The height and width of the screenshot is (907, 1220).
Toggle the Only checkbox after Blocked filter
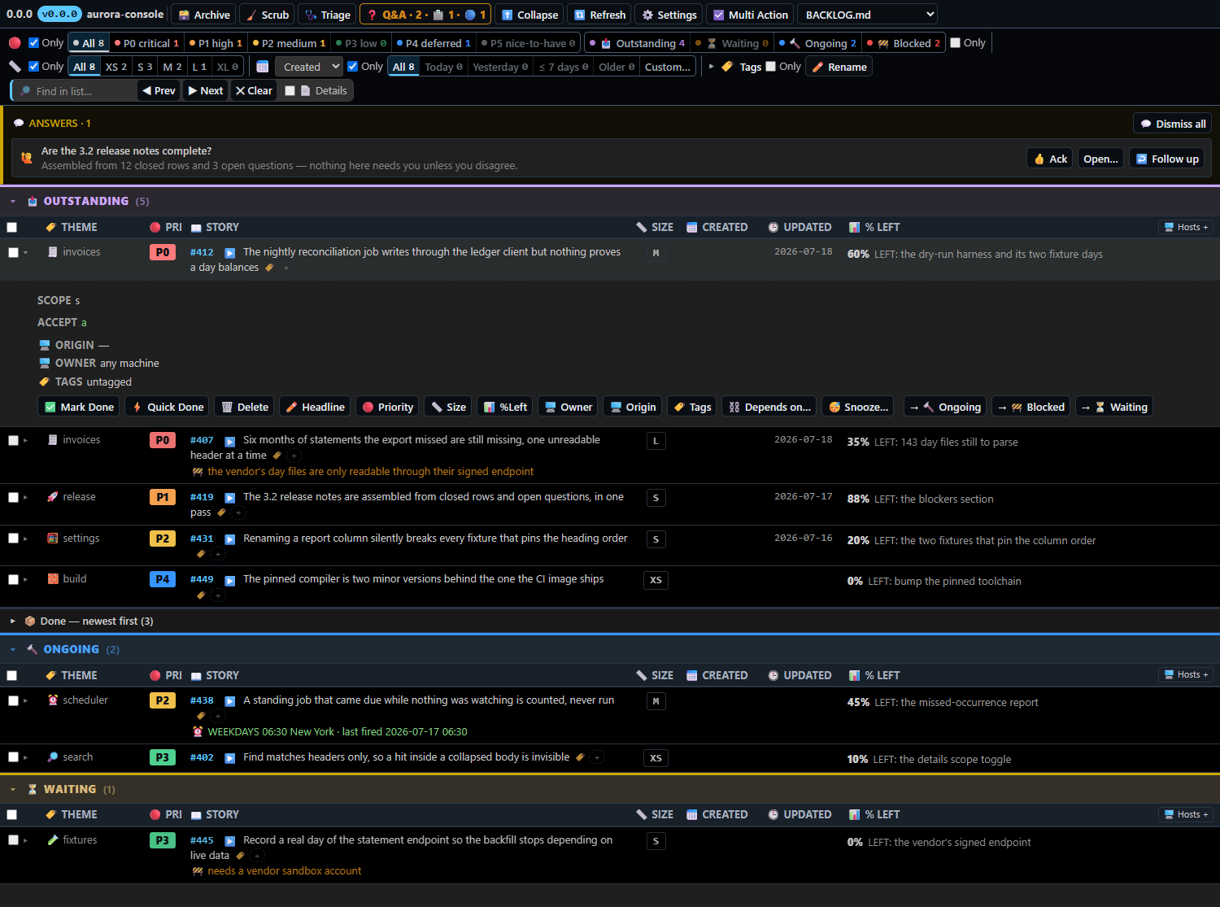(x=956, y=43)
